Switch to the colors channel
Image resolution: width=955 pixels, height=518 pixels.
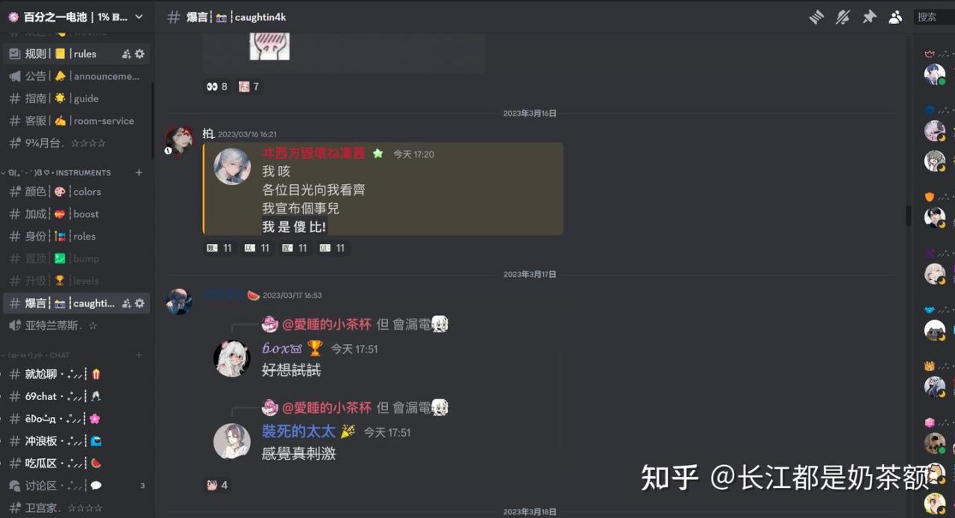76,192
